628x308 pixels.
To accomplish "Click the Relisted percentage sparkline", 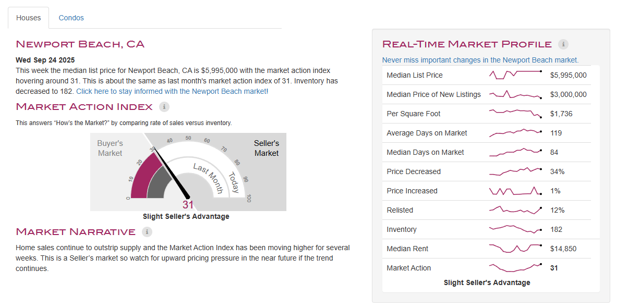I will click(x=515, y=210).
